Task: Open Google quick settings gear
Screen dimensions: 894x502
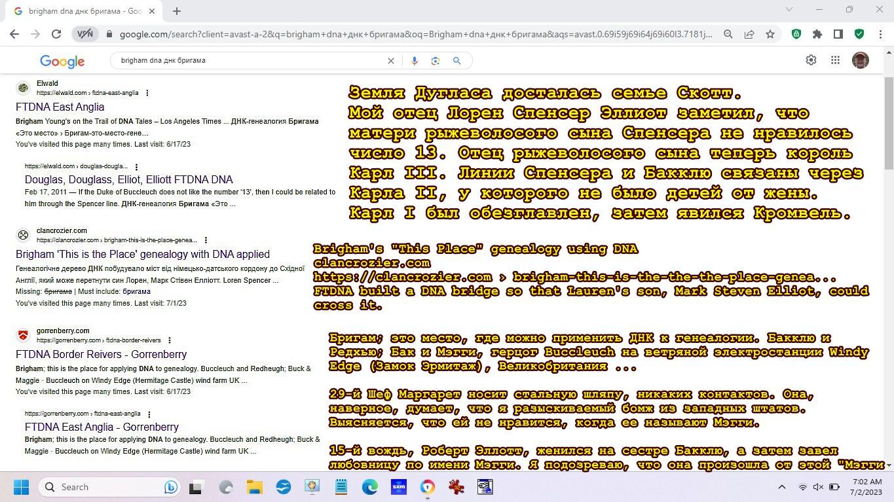Action: tap(811, 60)
